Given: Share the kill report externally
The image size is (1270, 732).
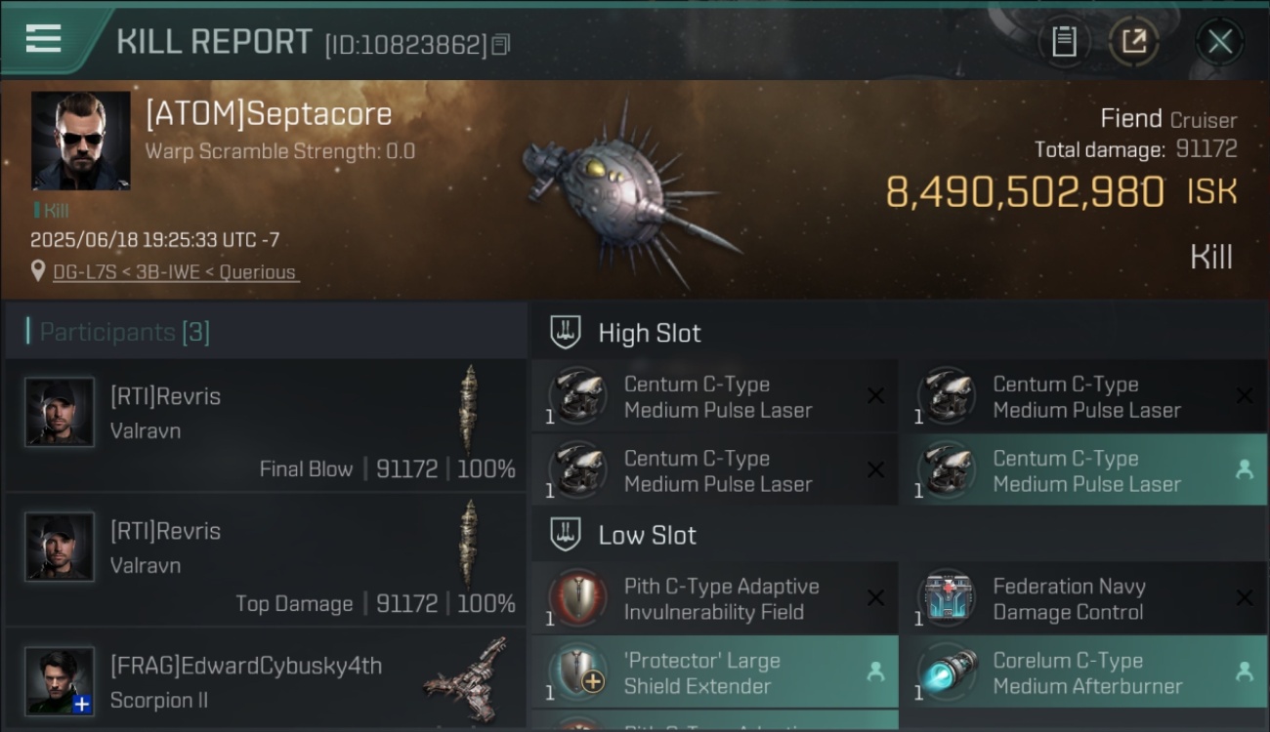Looking at the screenshot, I should (x=1133, y=41).
